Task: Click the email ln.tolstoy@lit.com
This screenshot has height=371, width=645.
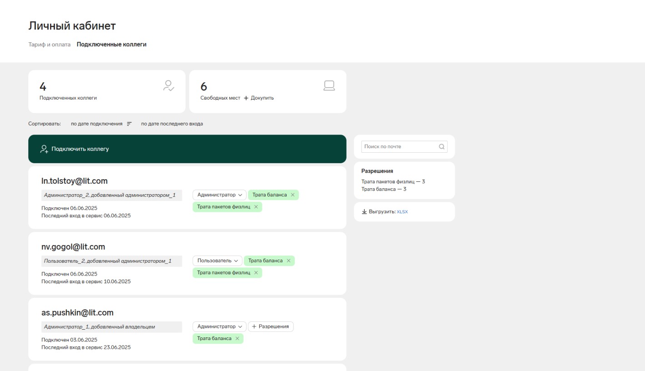Action: click(x=75, y=181)
